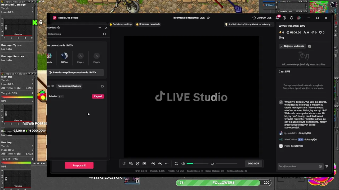The image size is (339, 190).
Task: Open the media and music icon
Action: point(131,164)
